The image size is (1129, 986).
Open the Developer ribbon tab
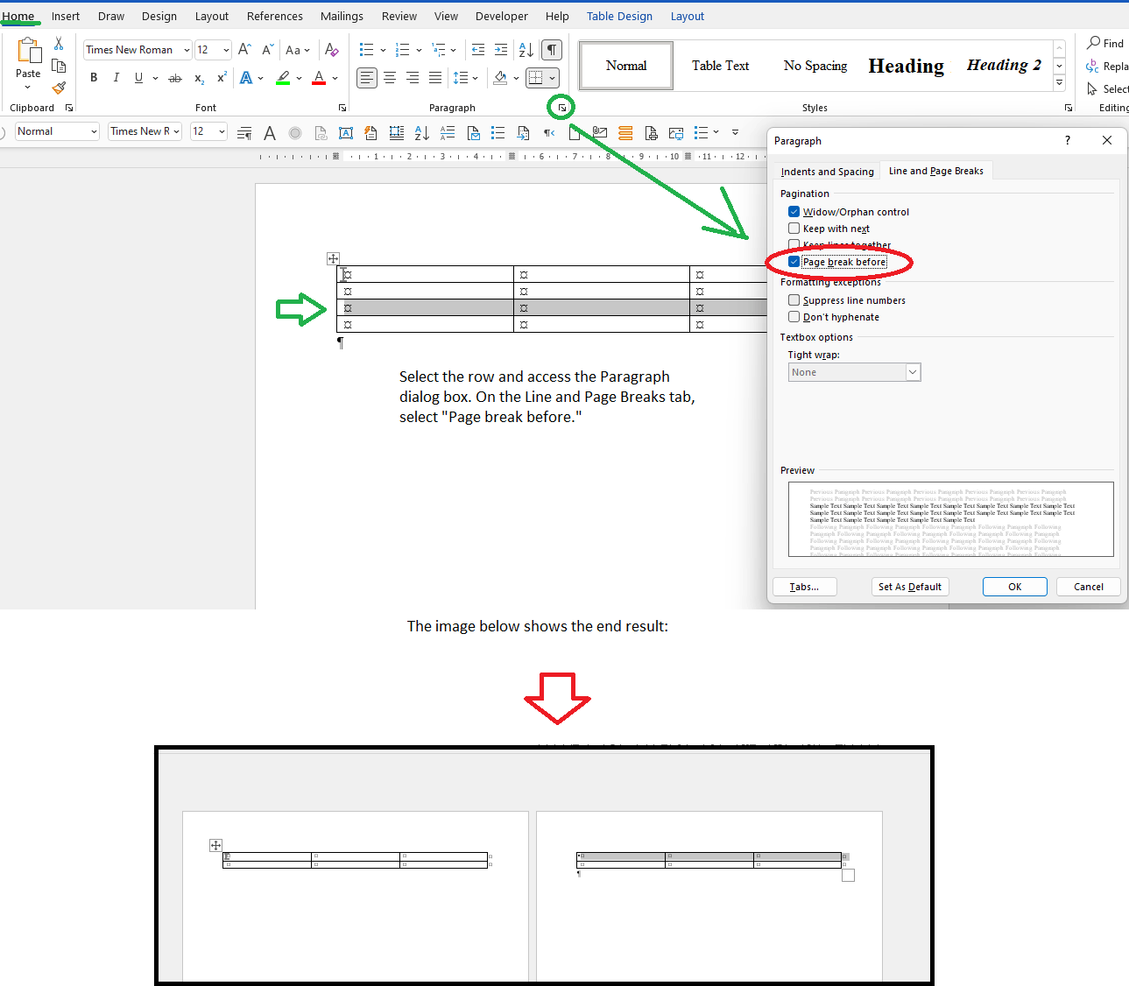[x=502, y=16]
